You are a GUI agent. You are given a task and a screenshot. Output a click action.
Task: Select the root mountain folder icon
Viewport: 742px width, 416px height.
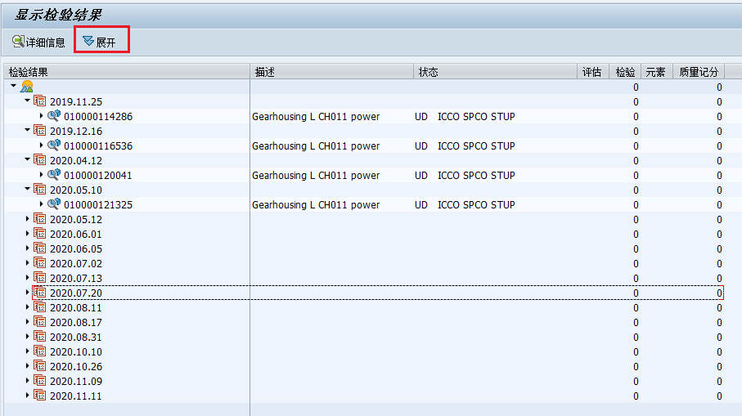coord(27,87)
